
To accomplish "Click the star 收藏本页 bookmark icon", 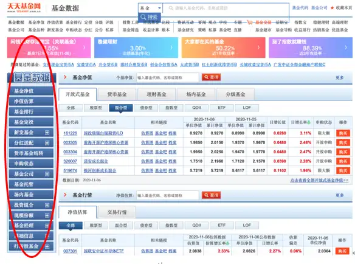I will [x=332, y=8].
